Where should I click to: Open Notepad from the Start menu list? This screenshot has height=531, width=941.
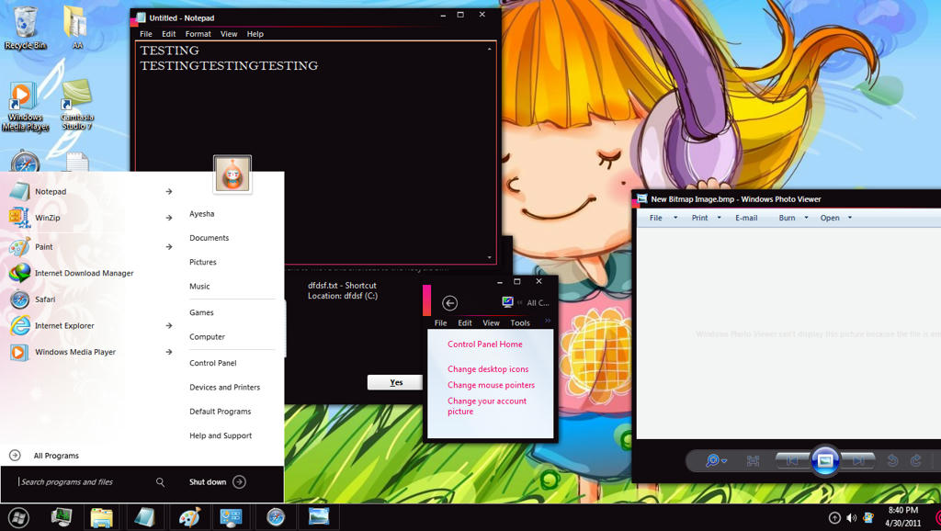pos(51,191)
